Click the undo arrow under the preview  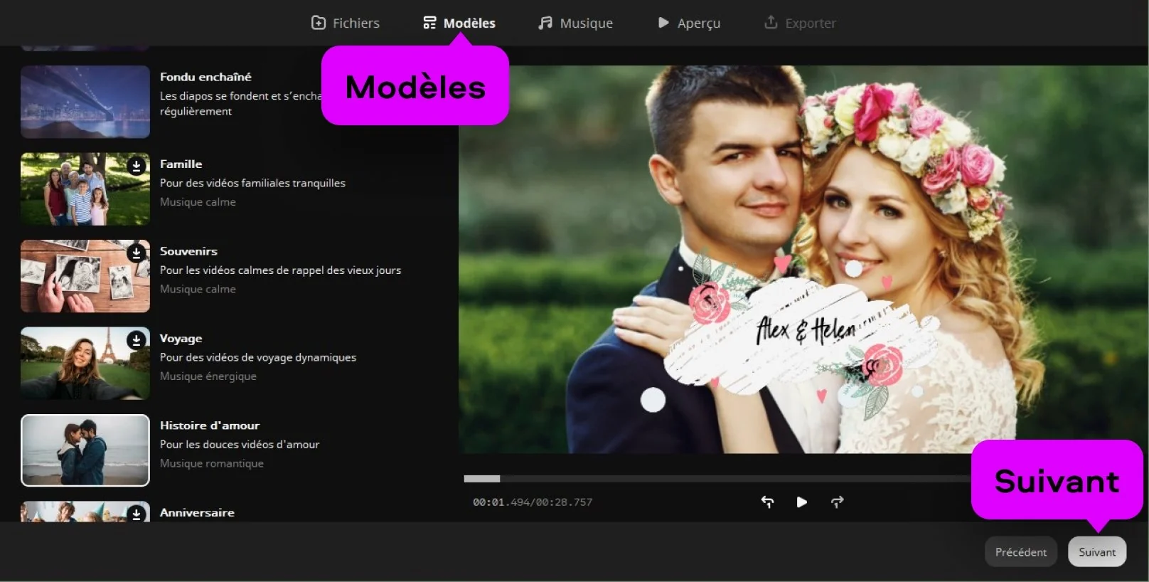pyautogui.click(x=767, y=502)
